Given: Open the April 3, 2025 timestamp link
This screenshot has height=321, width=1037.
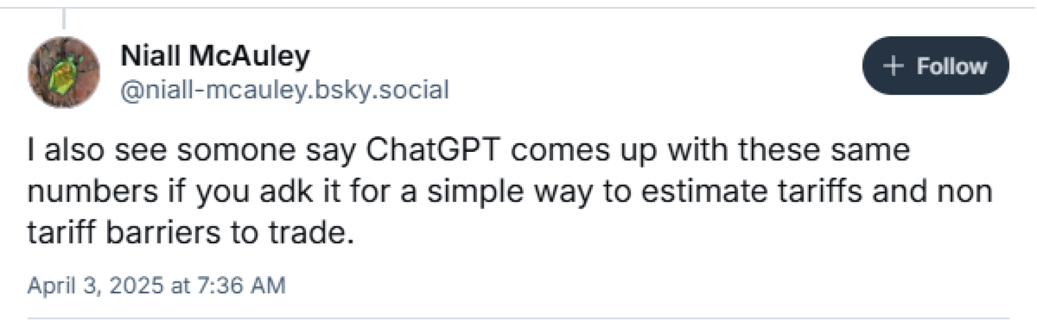Looking at the screenshot, I should click(156, 285).
